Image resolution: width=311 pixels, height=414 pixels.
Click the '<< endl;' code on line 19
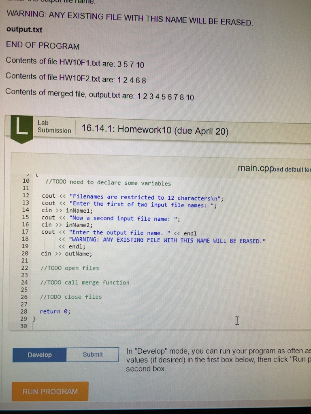click(72, 247)
